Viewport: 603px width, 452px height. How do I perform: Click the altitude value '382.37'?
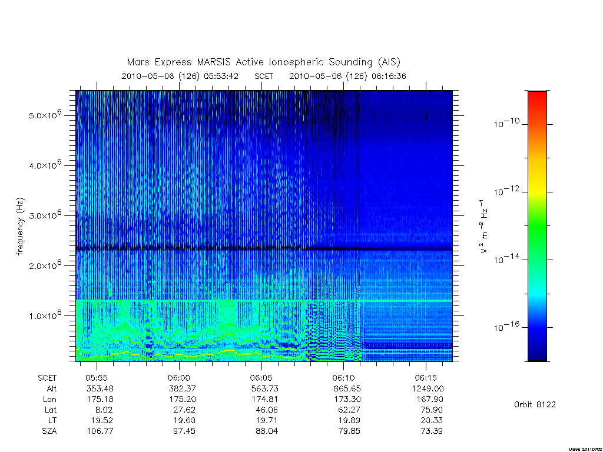183,388
